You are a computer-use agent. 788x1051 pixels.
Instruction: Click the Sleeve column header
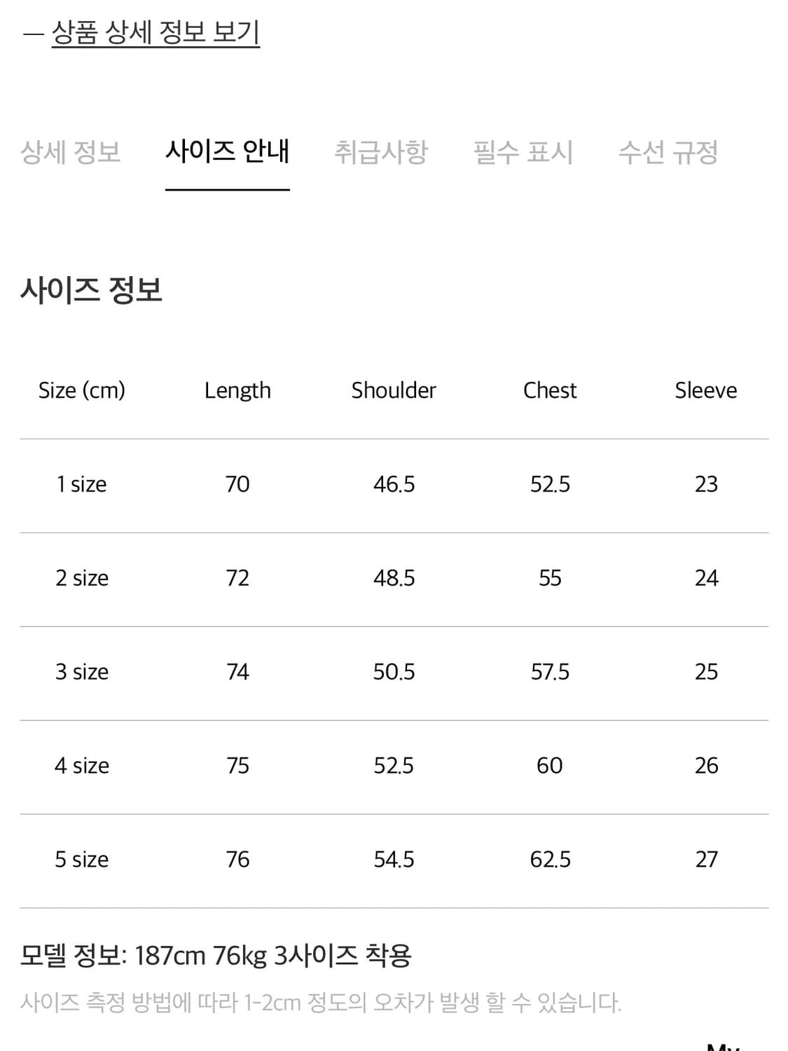(707, 390)
